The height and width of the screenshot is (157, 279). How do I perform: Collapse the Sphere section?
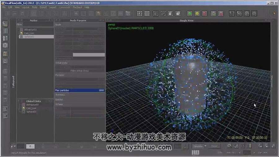pyautogui.click(x=80, y=104)
